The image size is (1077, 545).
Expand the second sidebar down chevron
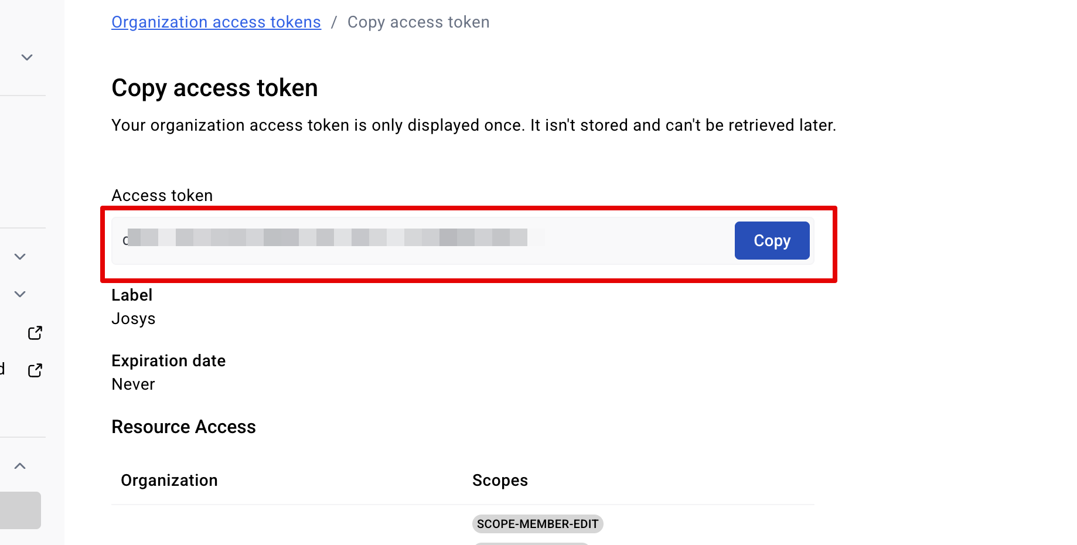(x=20, y=257)
